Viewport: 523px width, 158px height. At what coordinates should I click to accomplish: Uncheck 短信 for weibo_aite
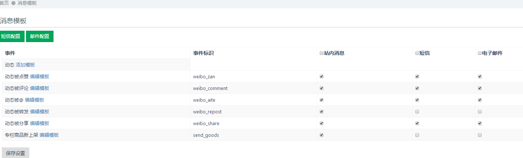(x=417, y=100)
